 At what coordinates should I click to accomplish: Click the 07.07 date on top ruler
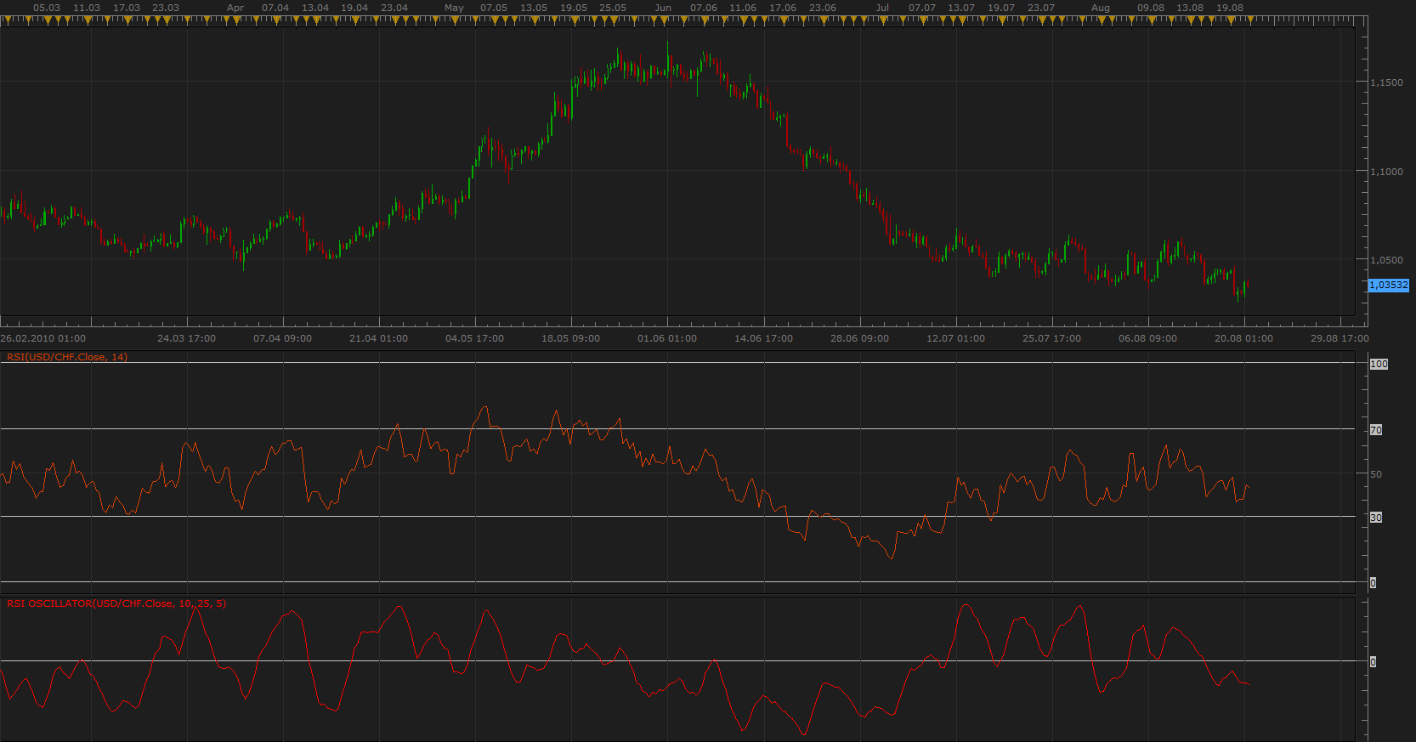[922, 8]
